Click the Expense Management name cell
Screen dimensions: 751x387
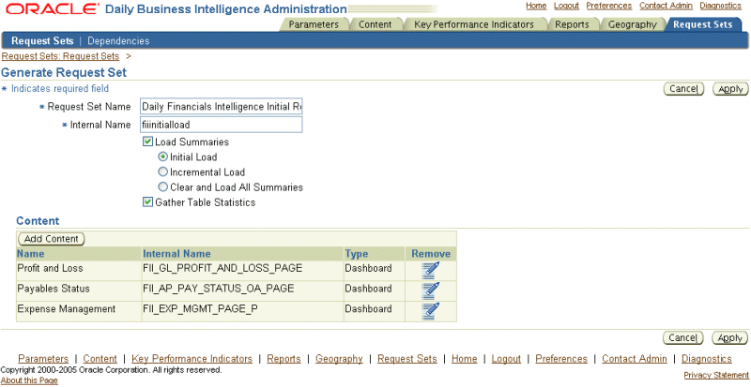[66, 309]
